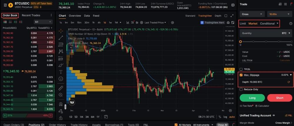Expand the chart to fullscreen with arrows icon

click(x=232, y=16)
